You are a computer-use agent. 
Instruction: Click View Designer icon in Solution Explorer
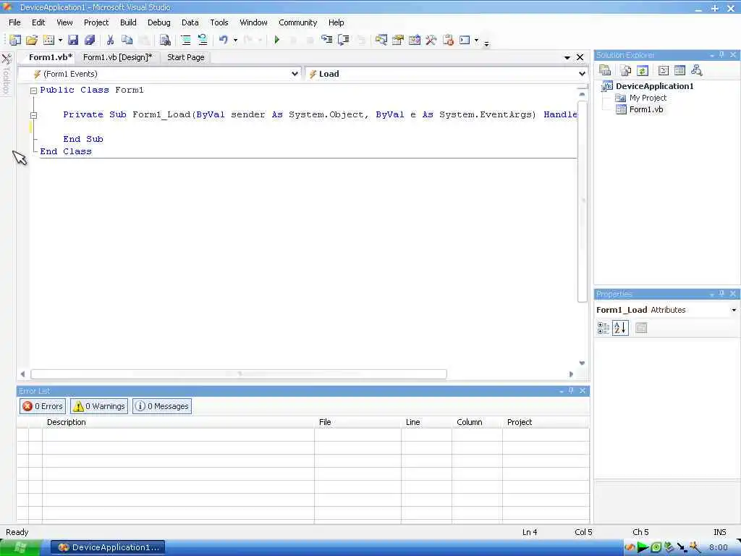tap(679, 70)
